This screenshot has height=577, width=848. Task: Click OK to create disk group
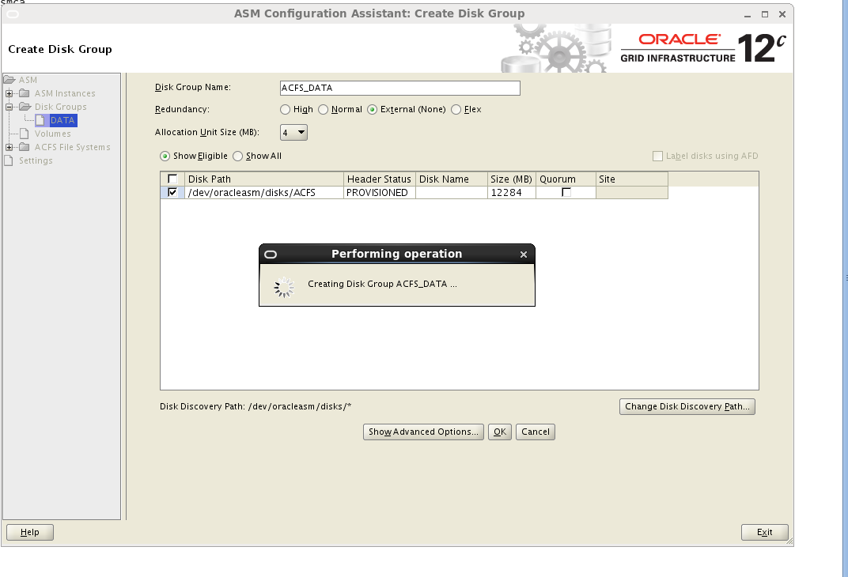point(500,432)
